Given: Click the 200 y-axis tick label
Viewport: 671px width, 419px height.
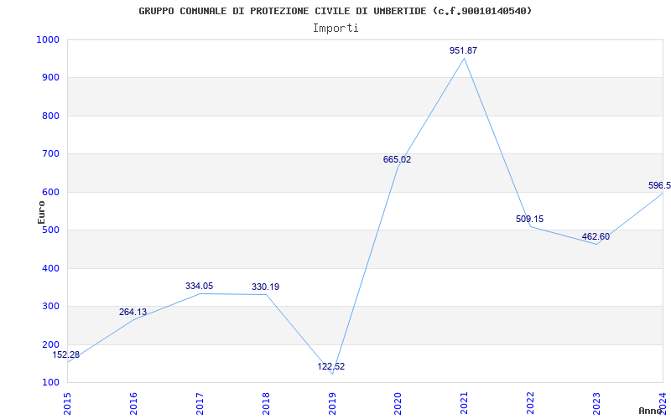Looking at the screenshot, I should pyautogui.click(x=50, y=344).
